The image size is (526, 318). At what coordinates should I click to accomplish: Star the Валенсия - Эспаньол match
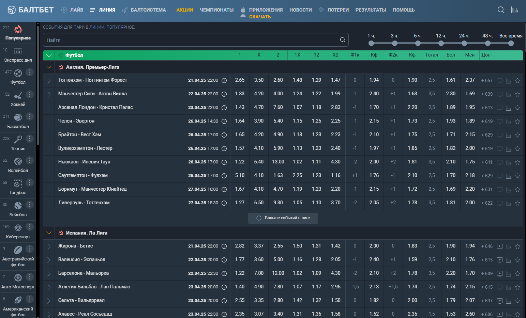(517, 260)
